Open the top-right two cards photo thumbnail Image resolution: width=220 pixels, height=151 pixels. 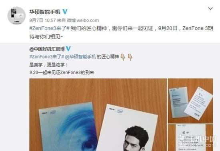click(x=190, y=101)
